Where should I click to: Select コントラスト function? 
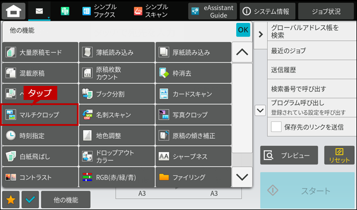40,177
